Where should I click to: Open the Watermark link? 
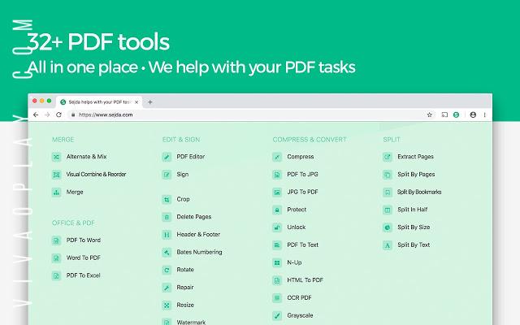tap(191, 322)
